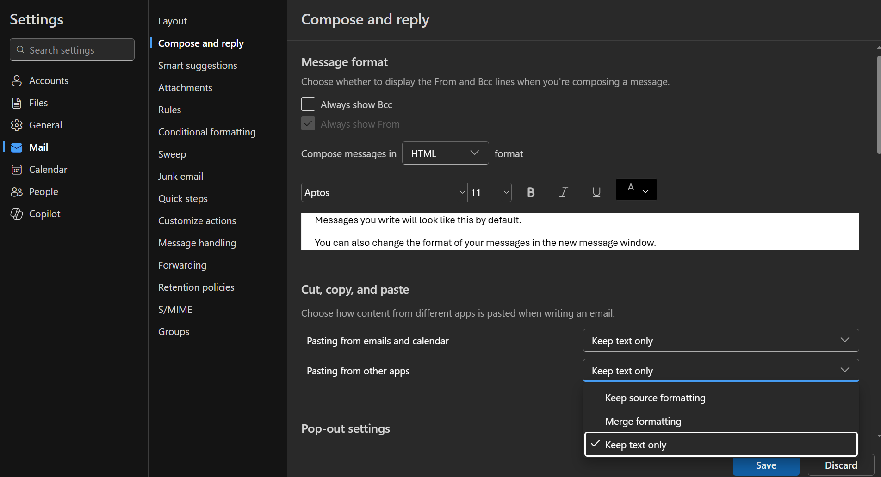Toggle bold formatting for default font
Screen dimensions: 881x477
[530, 192]
